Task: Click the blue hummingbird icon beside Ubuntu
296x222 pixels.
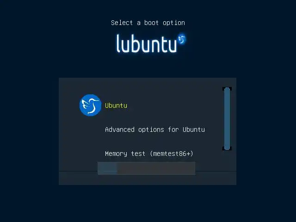Action: 90,105
